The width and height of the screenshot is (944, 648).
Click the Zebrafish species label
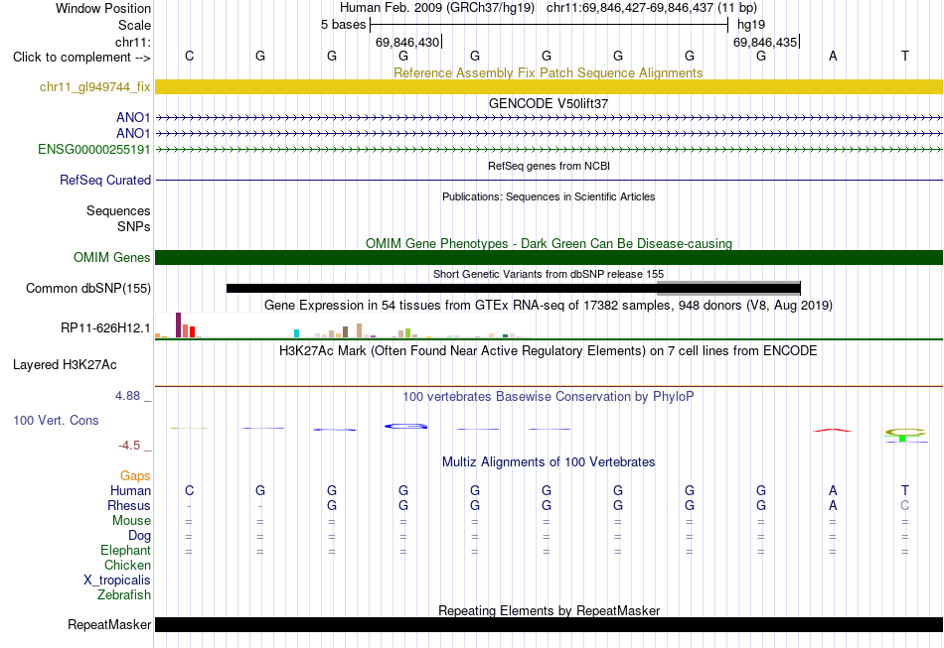point(124,595)
